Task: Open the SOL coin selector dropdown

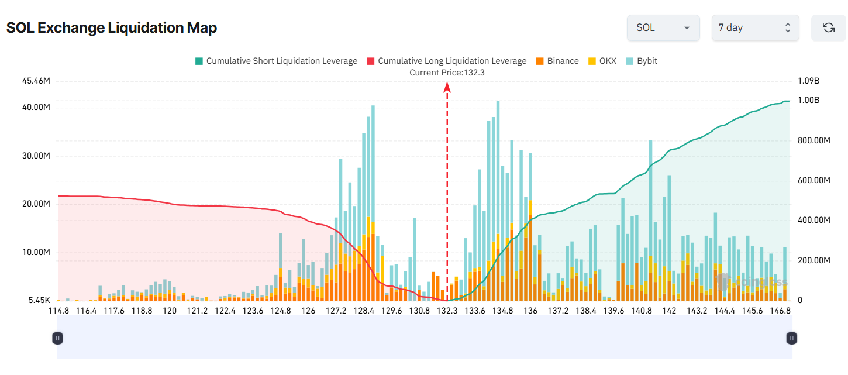Action: (x=663, y=27)
